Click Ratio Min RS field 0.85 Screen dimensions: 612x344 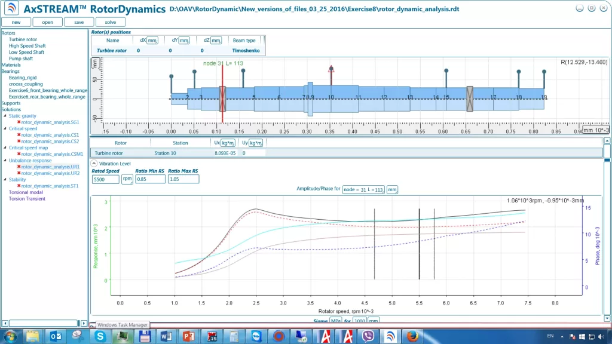tap(150, 179)
